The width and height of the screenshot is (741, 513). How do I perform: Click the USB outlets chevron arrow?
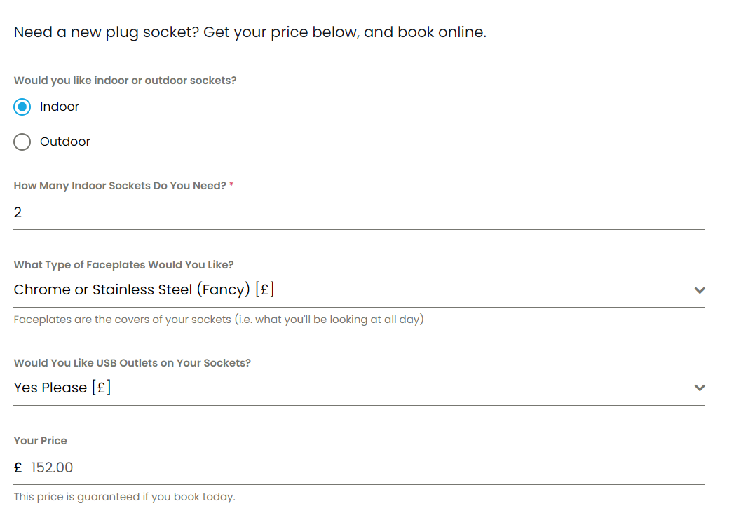coord(699,388)
